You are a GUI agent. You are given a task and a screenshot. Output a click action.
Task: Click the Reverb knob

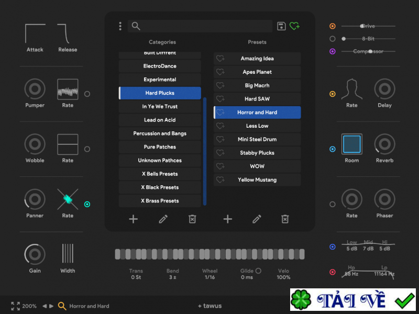pyautogui.click(x=384, y=144)
